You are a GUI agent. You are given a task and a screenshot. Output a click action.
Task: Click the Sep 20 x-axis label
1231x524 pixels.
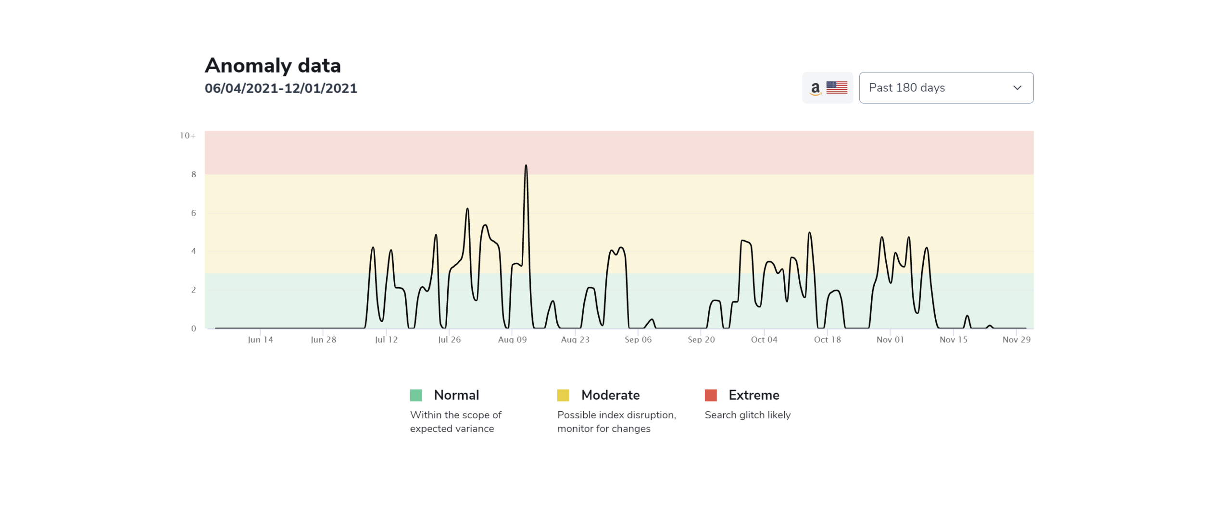[x=701, y=340]
